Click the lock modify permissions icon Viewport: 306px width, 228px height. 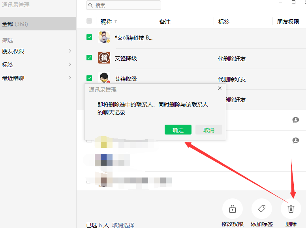(x=232, y=209)
